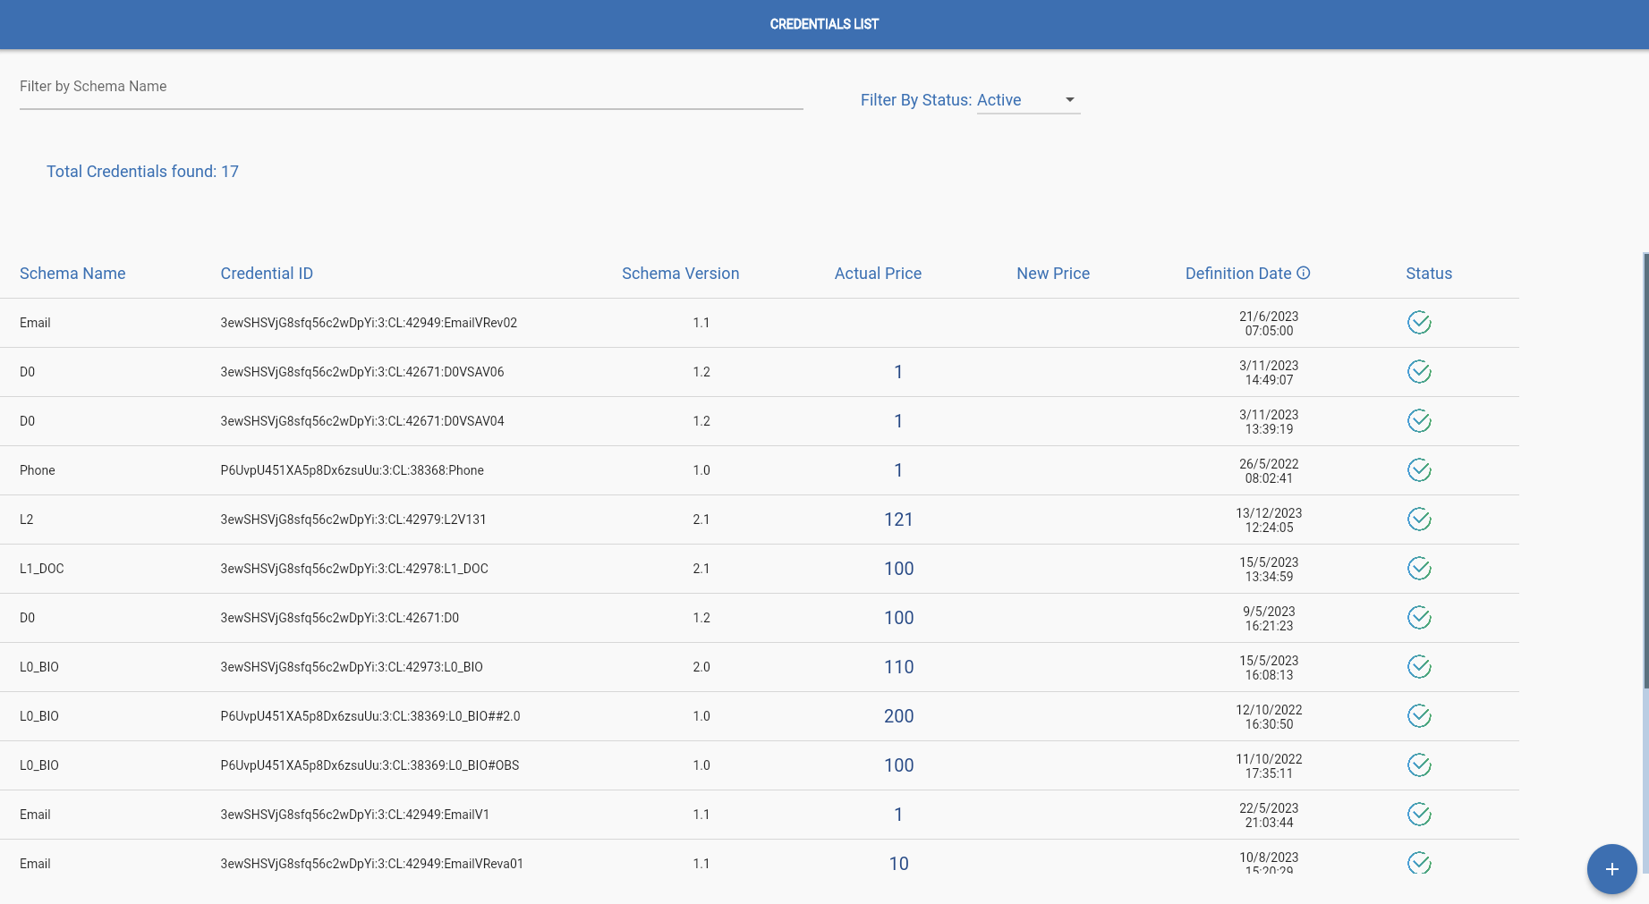Click actual price 121 for L2
This screenshot has width=1649, height=904.
(x=898, y=520)
